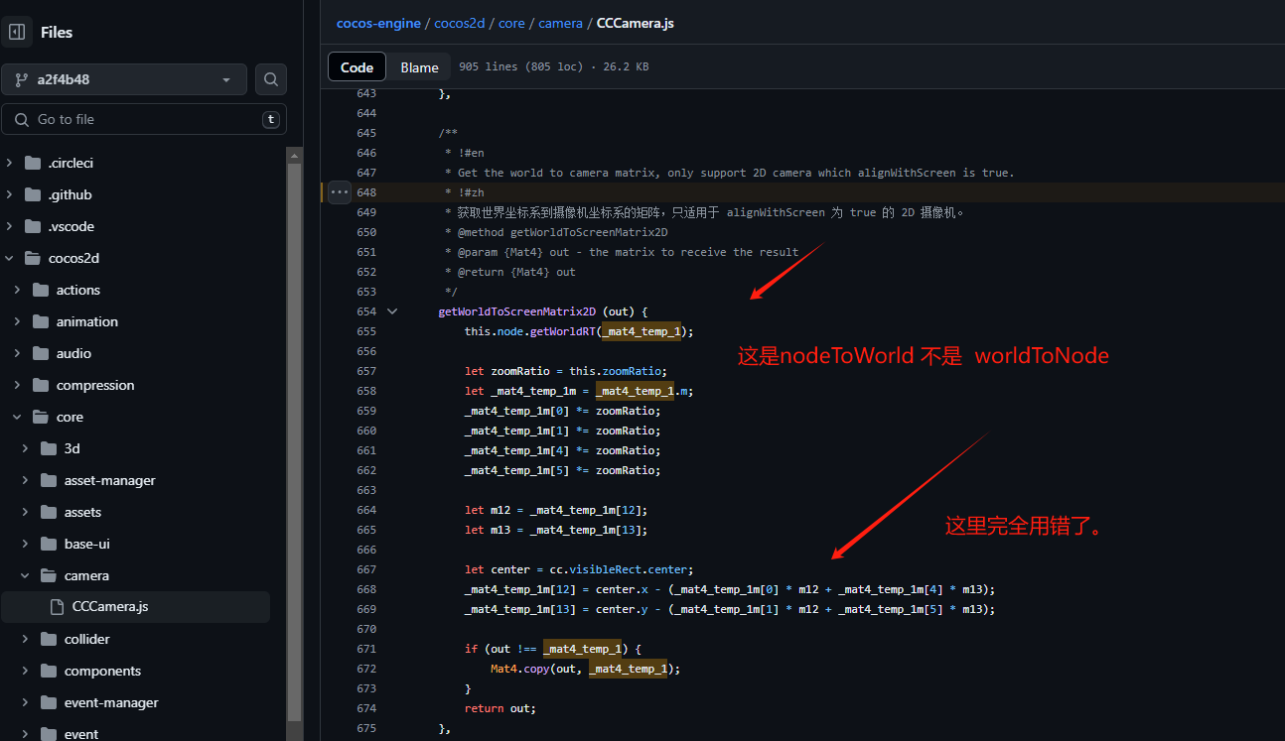The image size is (1285, 741).
Task: Click the event folder icon
Action: [x=49, y=734]
